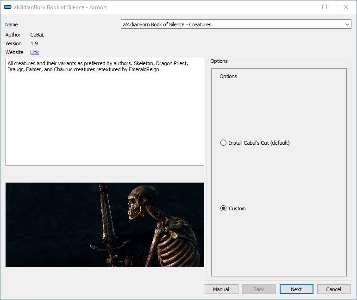
Task: Click the Cancel button
Action: point(334,289)
